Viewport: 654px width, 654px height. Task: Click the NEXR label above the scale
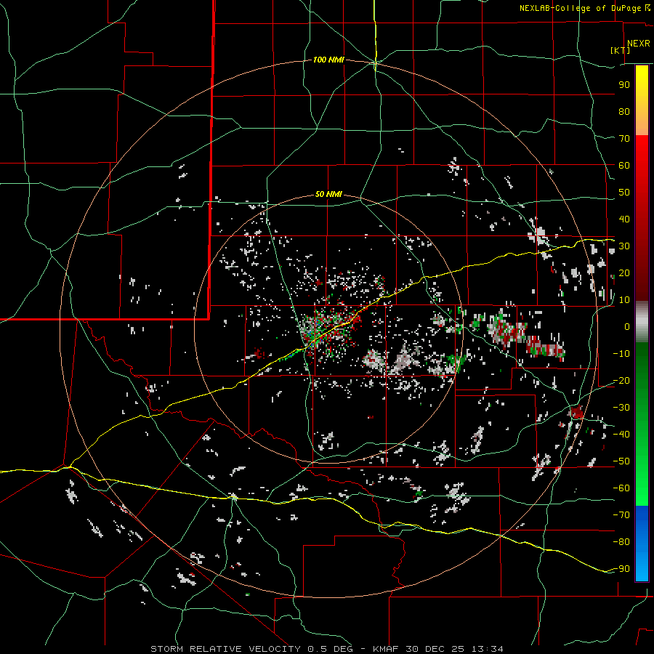[x=638, y=44]
